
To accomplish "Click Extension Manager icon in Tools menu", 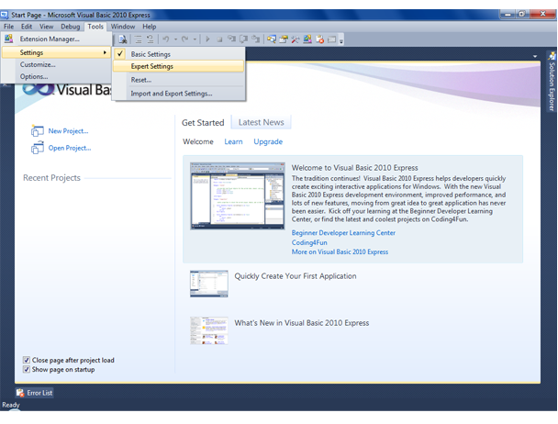I will click(x=8, y=39).
